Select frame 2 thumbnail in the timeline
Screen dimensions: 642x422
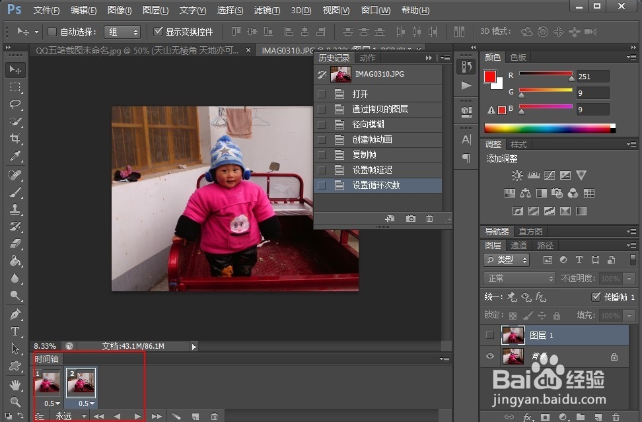[x=81, y=382]
